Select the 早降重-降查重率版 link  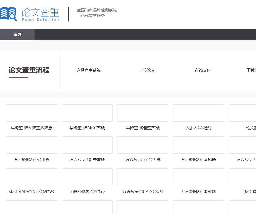143,128
